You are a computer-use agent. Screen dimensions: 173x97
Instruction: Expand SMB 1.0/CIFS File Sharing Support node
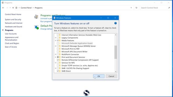coord(56,68)
